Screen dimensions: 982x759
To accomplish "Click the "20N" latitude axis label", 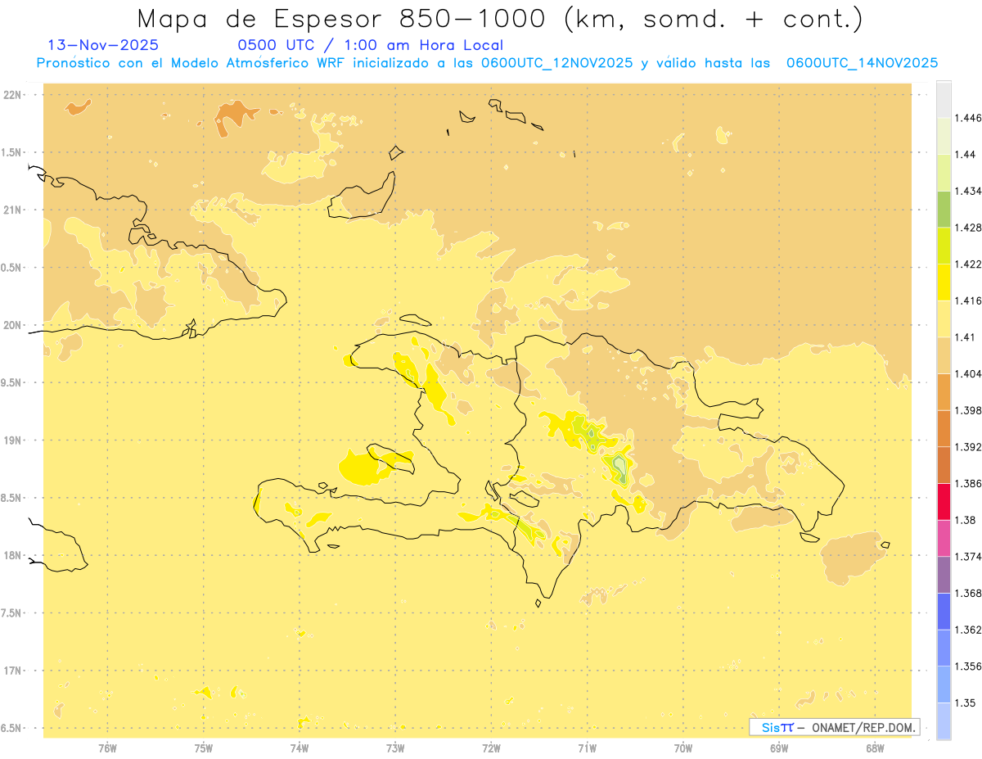I will coord(13,325).
